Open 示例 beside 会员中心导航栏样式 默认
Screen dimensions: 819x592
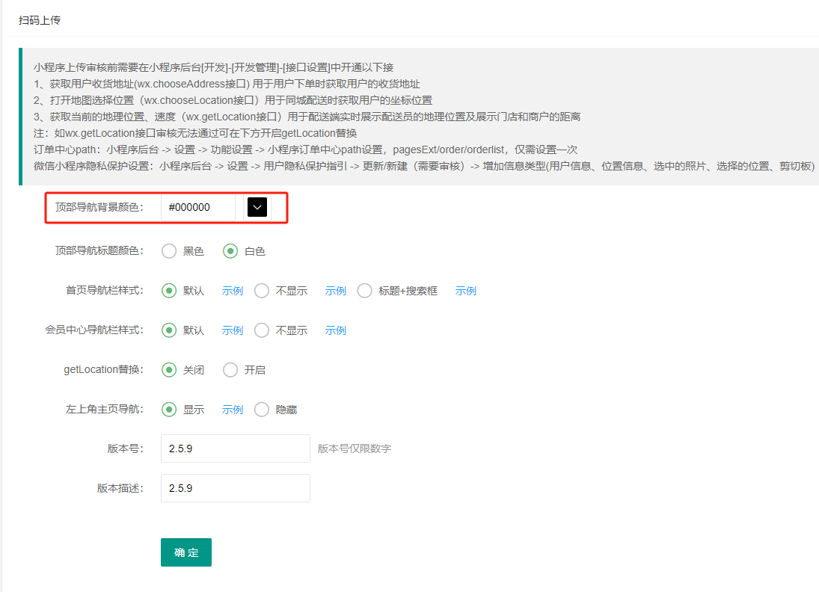click(232, 330)
